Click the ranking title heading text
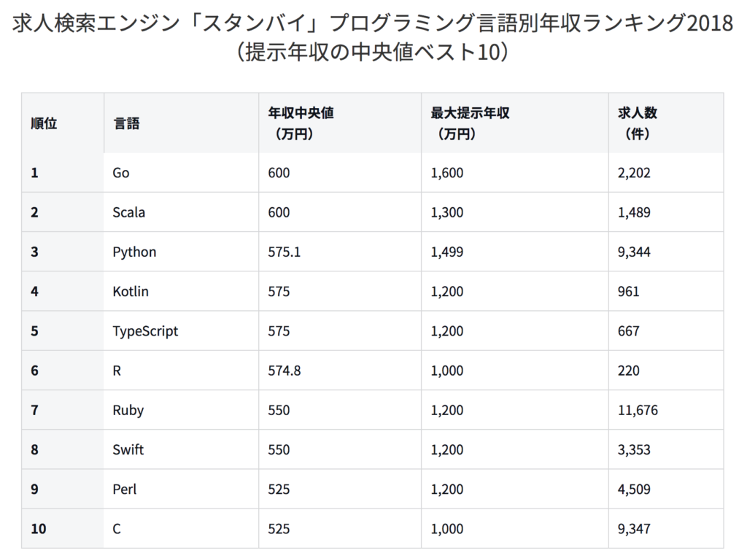This screenshot has height=553, width=747. 373,37
